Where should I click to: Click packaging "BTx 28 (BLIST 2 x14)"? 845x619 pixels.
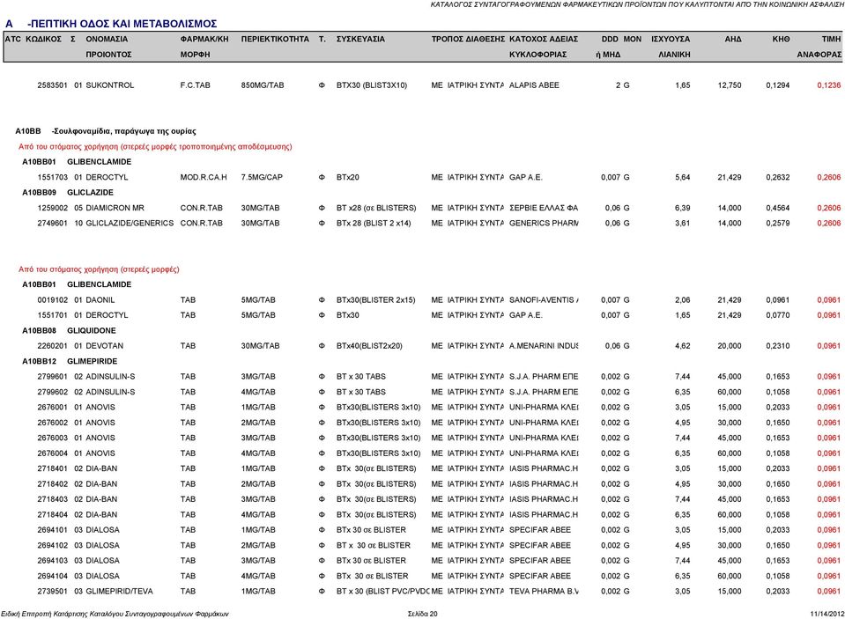point(374,223)
